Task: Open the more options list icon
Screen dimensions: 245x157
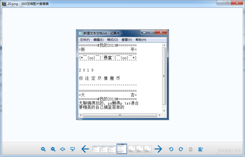Action: coord(201,149)
